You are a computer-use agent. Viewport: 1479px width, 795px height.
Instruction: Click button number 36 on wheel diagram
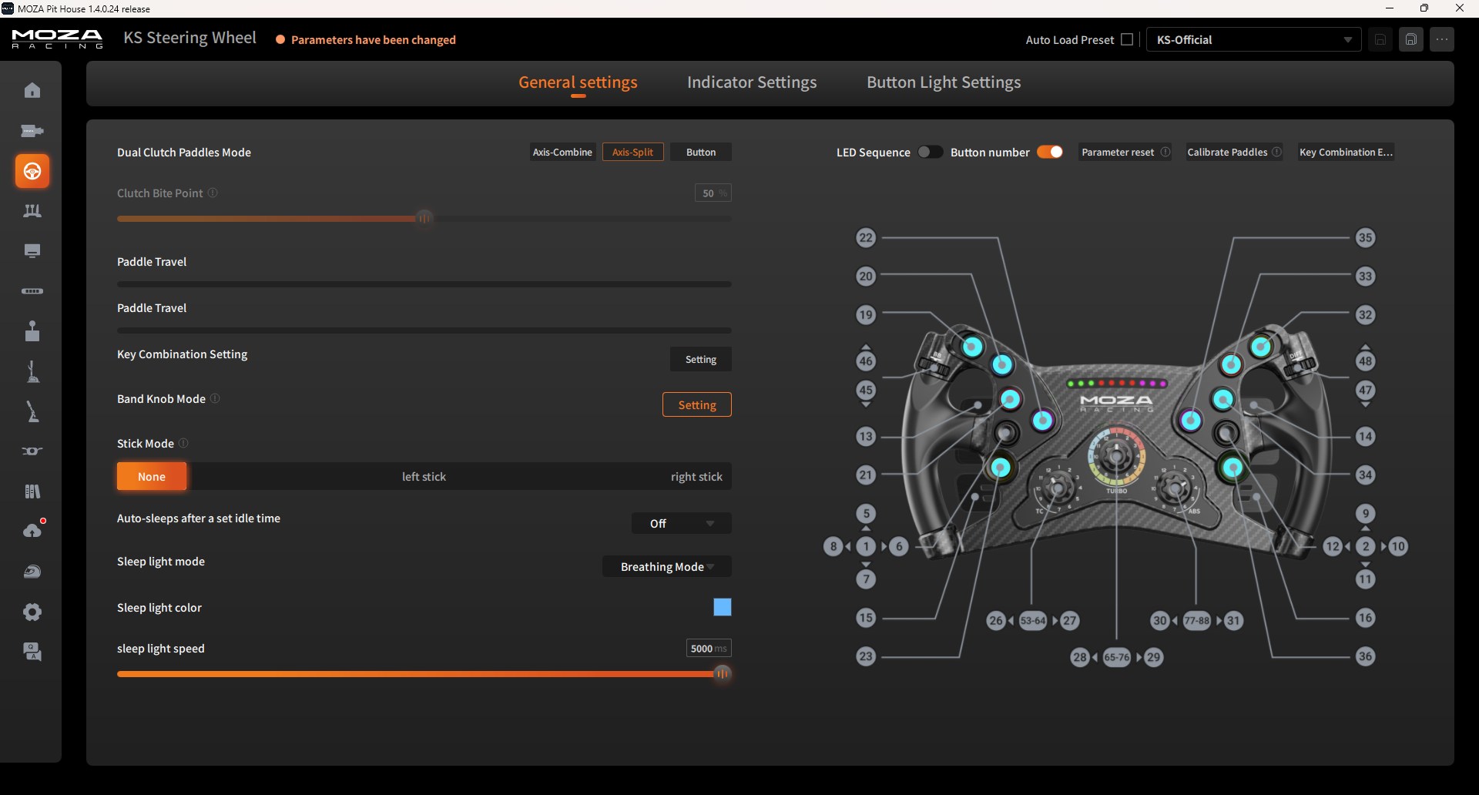tap(1366, 656)
